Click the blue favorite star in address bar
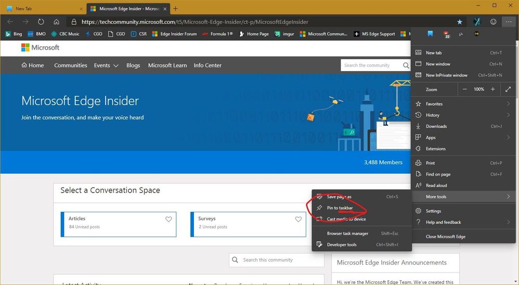Screen dimensions: 519x285 coord(459,22)
